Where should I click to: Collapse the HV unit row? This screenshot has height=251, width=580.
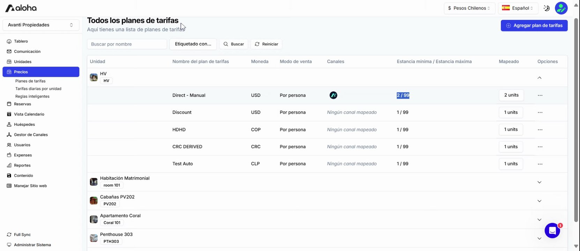tap(539, 78)
